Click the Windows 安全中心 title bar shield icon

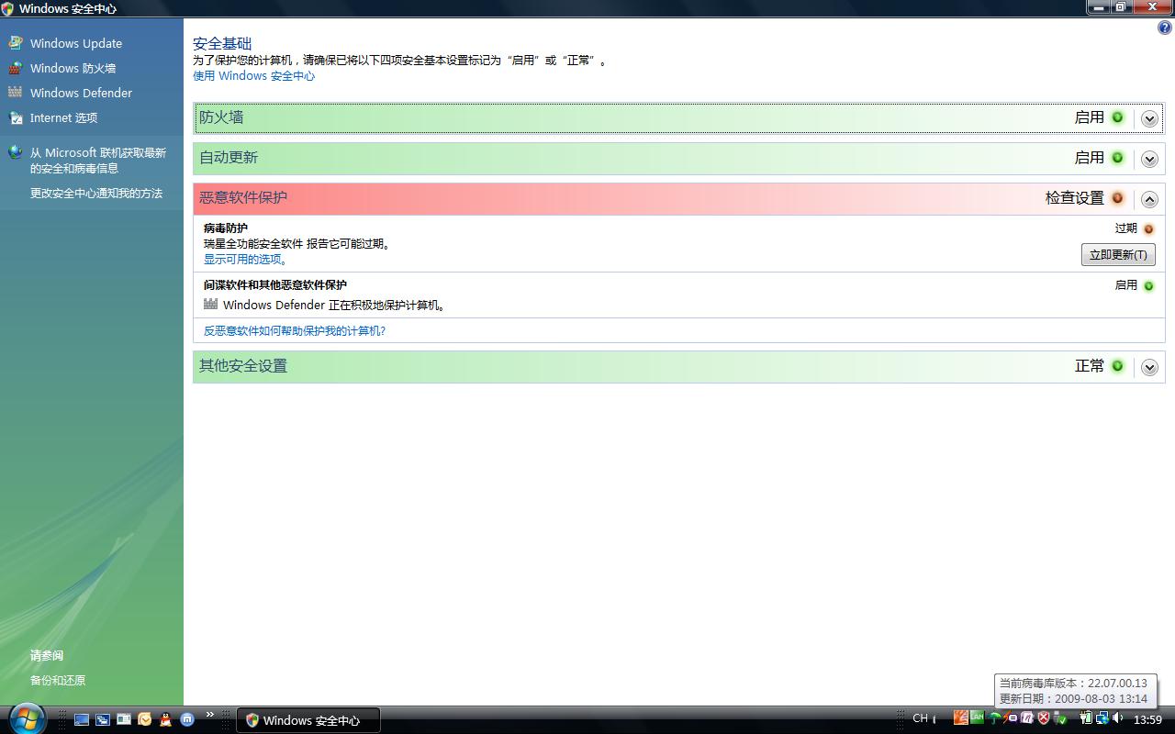coord(7,8)
